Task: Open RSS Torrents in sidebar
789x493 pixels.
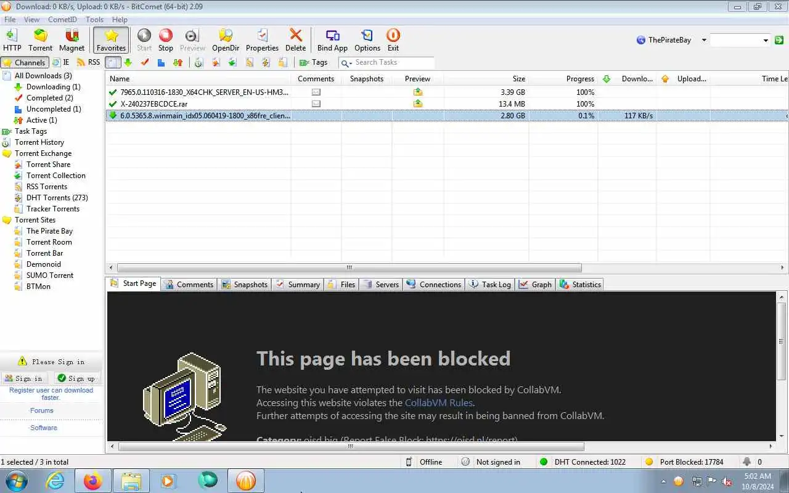Action: point(47,187)
